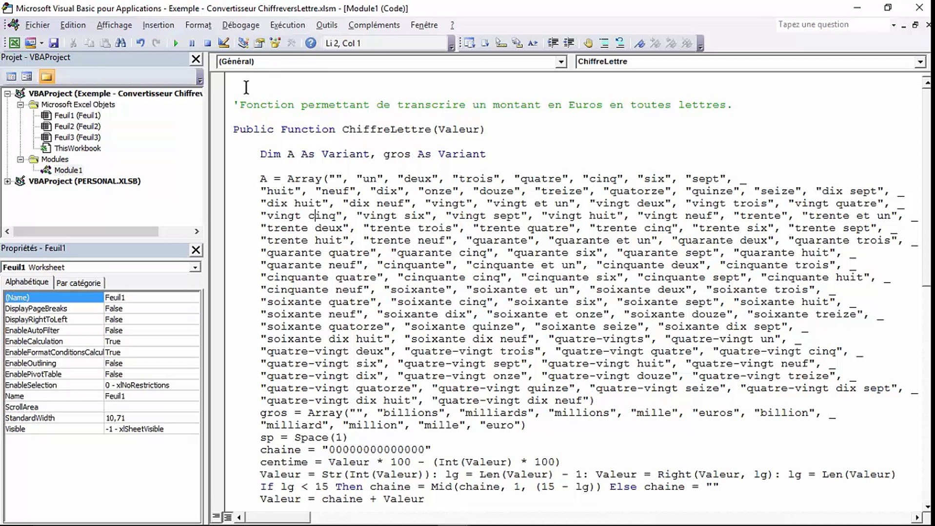Run the macro with the green play icon
The height and width of the screenshot is (526, 935).
(176, 43)
